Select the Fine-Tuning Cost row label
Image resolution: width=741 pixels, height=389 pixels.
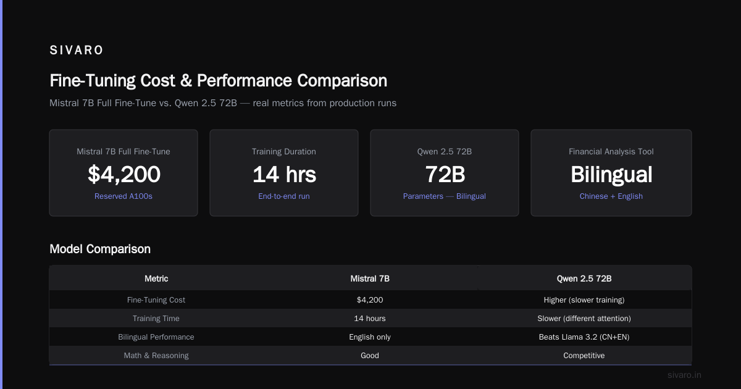(x=156, y=300)
